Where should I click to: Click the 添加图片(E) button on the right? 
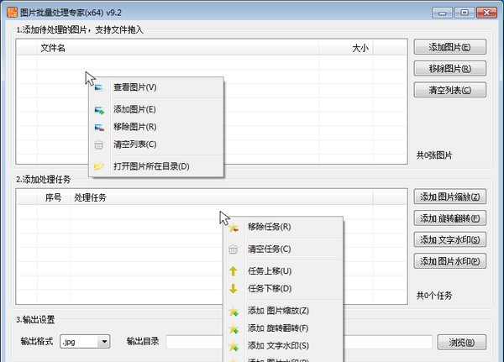pyautogui.click(x=449, y=47)
